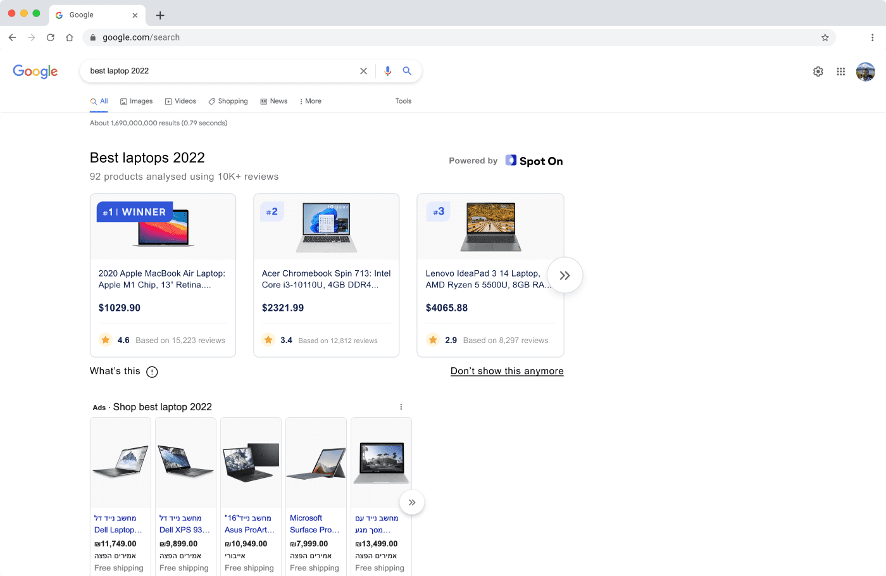The height and width of the screenshot is (576, 886).
Task: Click the $2321.99 Acer price
Action: (x=283, y=308)
